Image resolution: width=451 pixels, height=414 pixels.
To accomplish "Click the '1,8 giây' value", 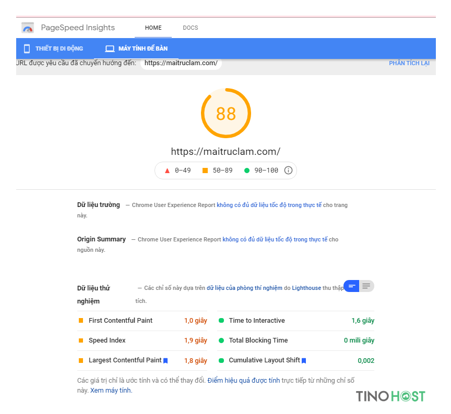I will pos(196,361).
